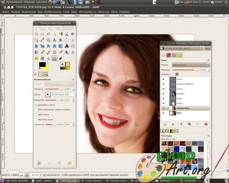Select the Scale tool
The width and height of the screenshot is (229, 183).
coord(42,46)
